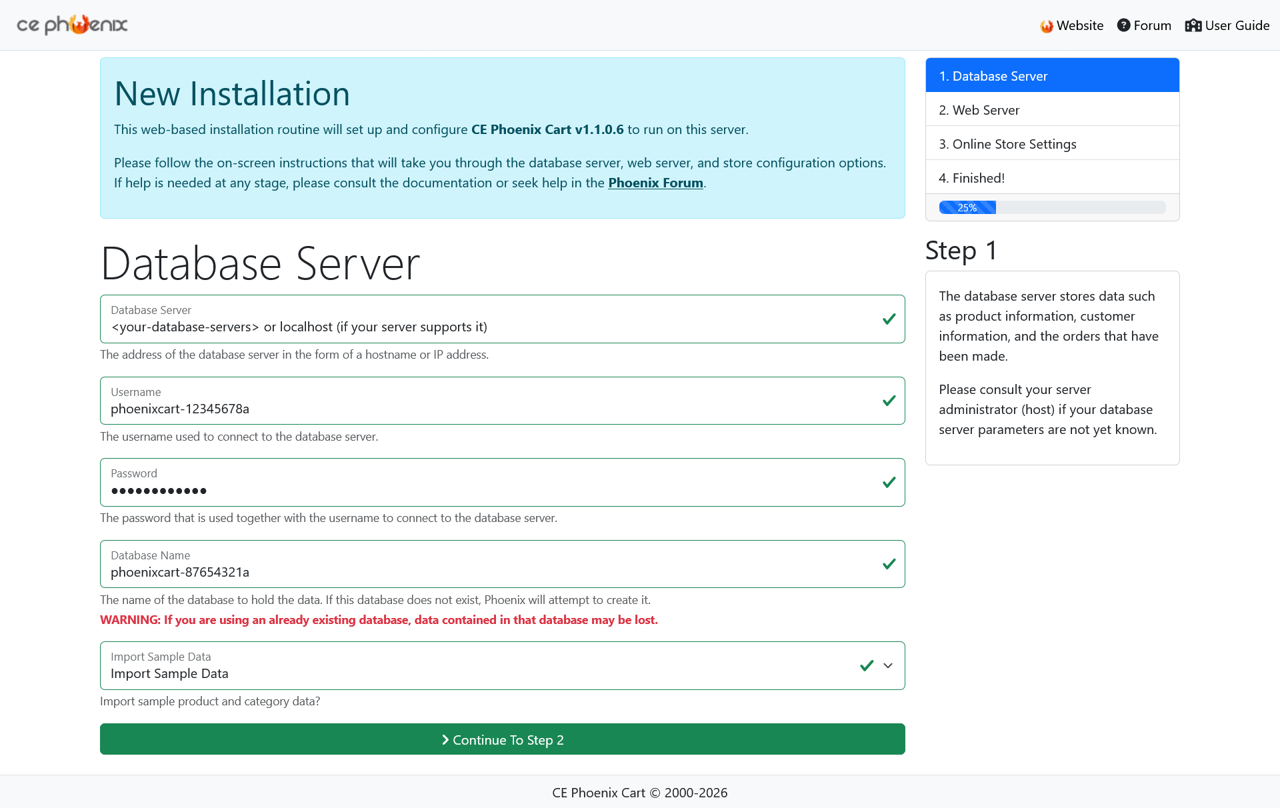
Task: Click Continue To Step 2 button
Action: pos(502,739)
